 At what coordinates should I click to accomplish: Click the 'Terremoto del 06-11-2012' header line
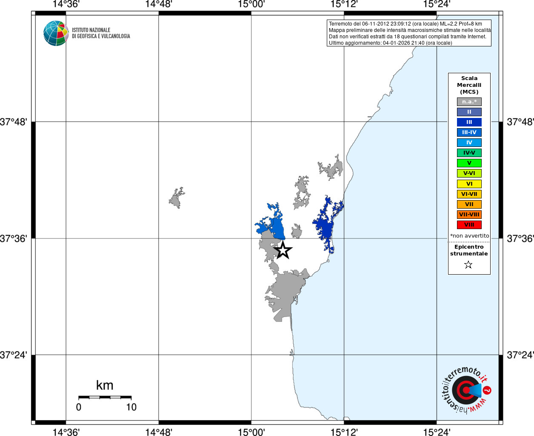pos(405,24)
